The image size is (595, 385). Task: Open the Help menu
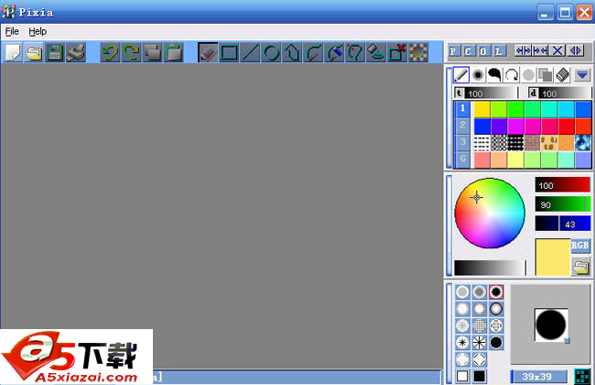pyautogui.click(x=38, y=31)
